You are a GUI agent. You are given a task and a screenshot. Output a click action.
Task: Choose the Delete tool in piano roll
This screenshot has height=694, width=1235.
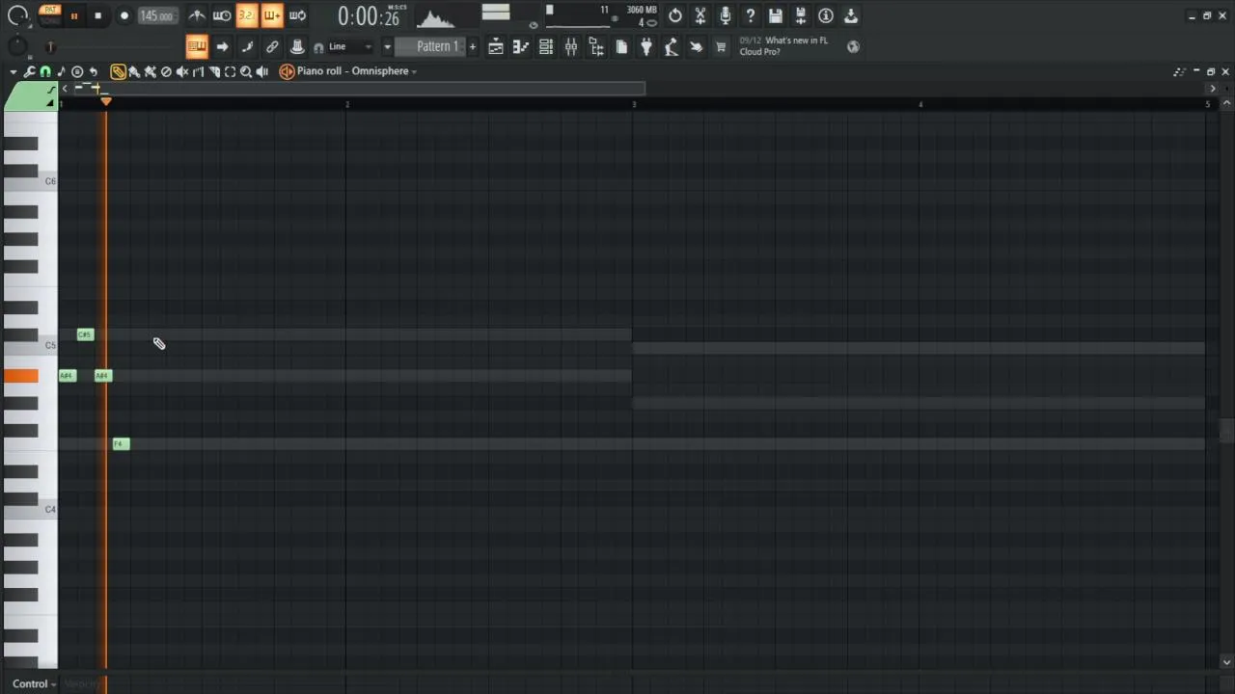(x=166, y=71)
